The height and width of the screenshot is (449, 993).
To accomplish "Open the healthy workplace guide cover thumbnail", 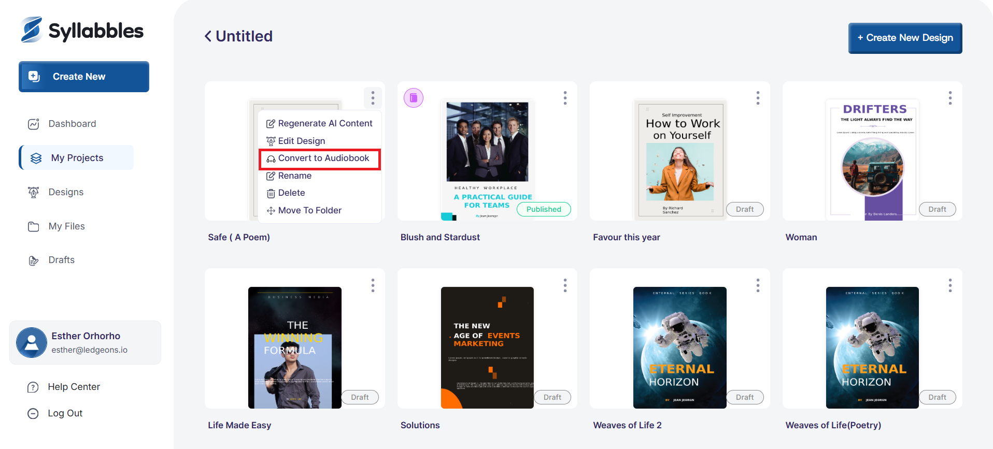I will [487, 160].
